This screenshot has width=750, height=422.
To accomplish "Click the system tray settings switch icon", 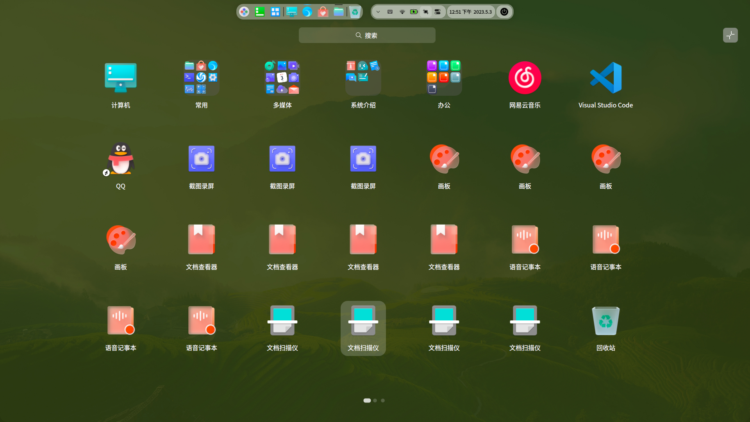I will [x=437, y=12].
